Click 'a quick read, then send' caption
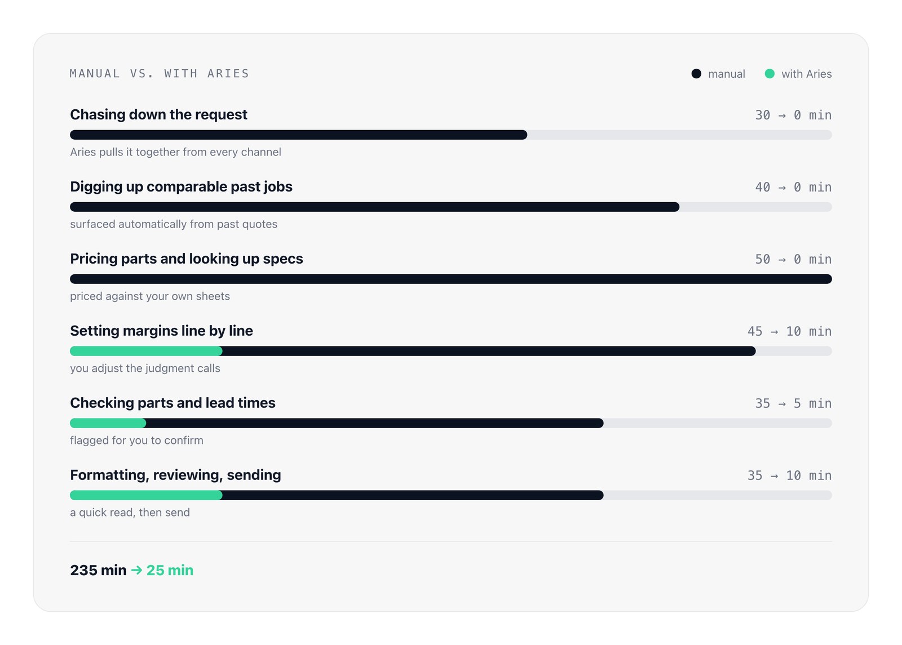This screenshot has height=645, width=902. tap(130, 513)
